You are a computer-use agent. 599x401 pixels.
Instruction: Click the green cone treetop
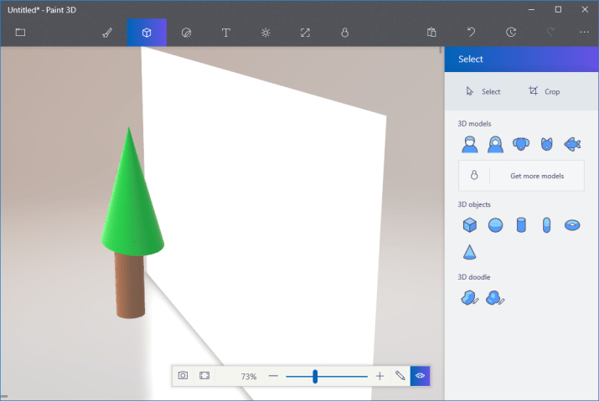point(132,198)
